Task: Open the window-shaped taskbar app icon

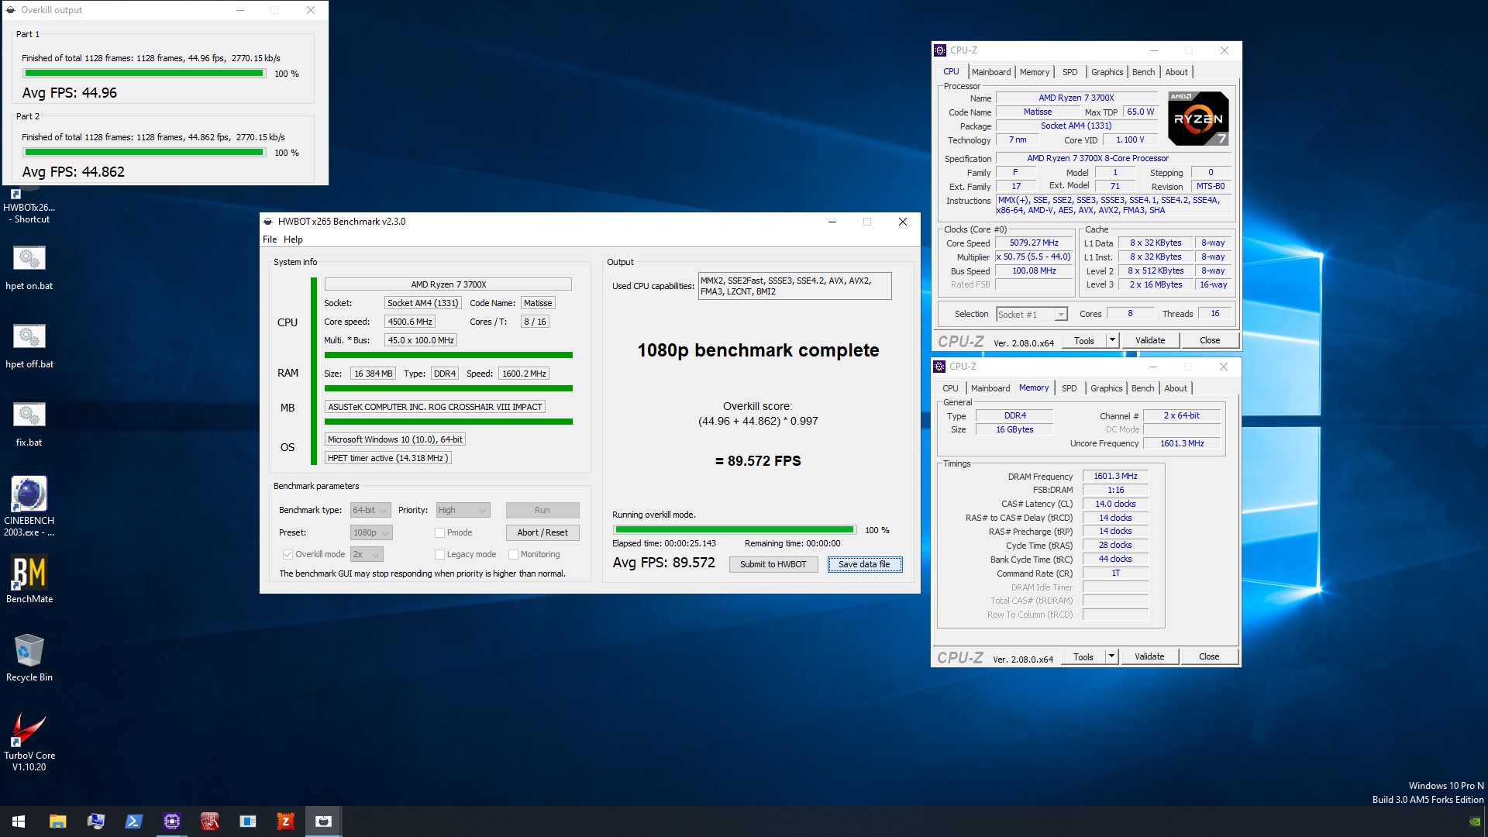Action: tap(247, 821)
